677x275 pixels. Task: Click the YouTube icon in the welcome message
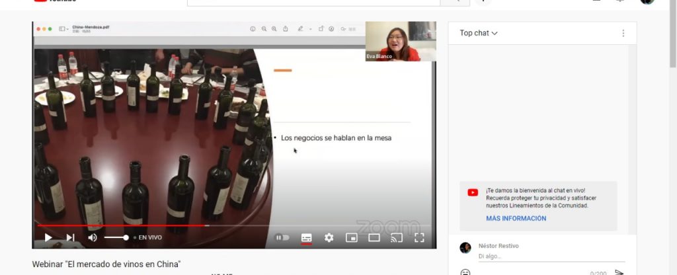point(473,192)
